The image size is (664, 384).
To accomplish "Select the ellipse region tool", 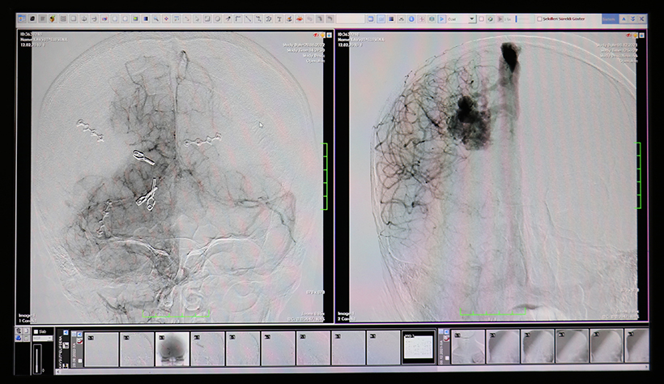I will 218,19.
